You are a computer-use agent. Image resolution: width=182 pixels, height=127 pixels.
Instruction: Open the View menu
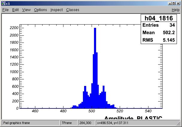coord(26,10)
